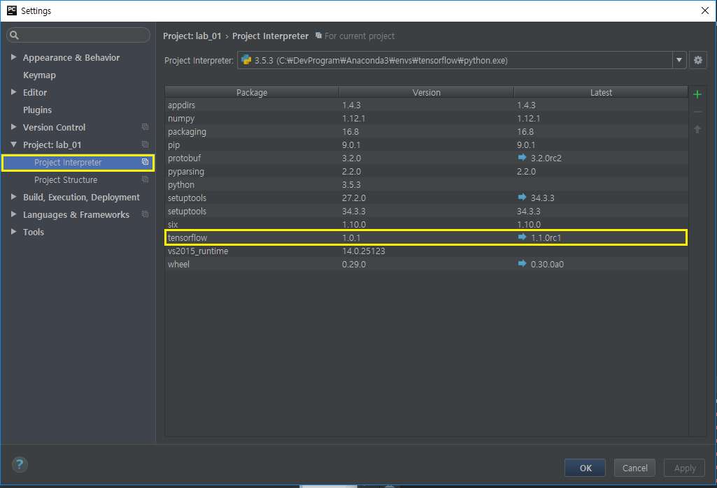Select the six package row
Viewport: 717px width, 488px height.
coord(426,224)
